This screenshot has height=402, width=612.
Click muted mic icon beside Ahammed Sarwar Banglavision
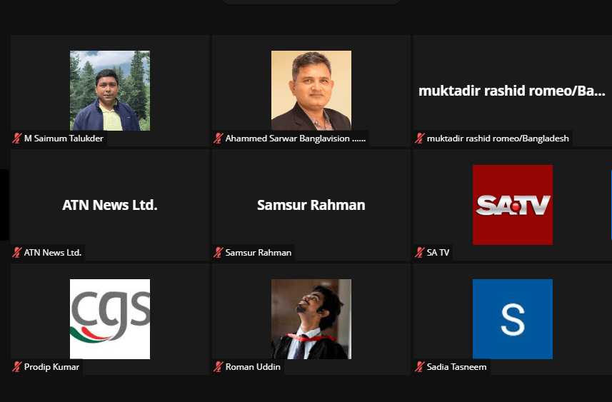(219, 138)
